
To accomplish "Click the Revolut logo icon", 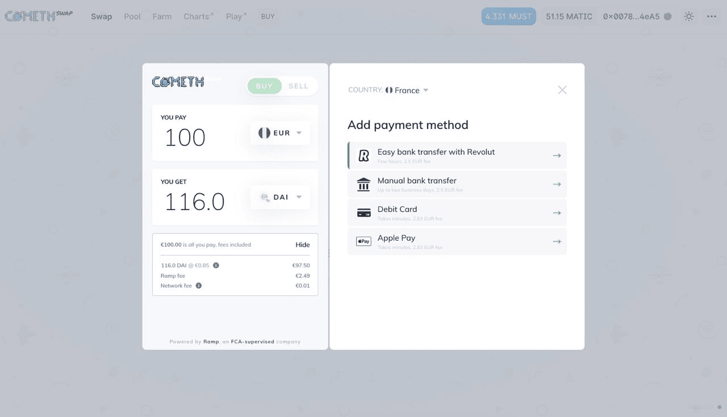I will (x=363, y=156).
